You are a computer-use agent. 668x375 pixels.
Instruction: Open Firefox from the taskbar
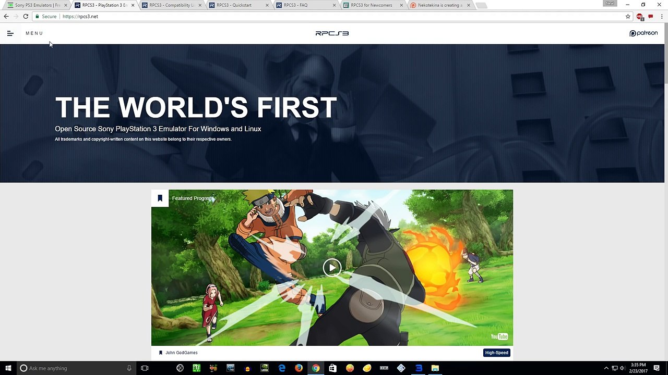[x=299, y=368]
